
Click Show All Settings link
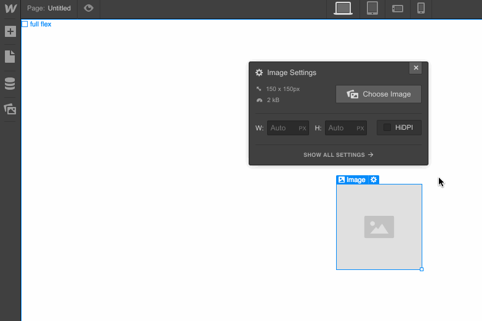[x=338, y=155]
